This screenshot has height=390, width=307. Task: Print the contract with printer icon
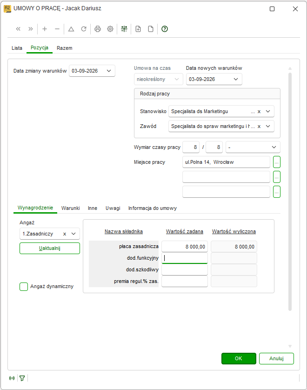[x=98, y=29]
